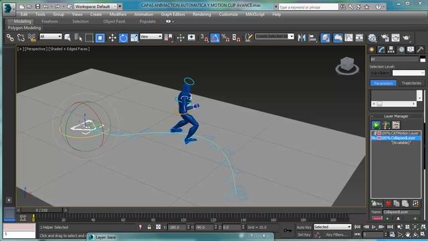Screen dimensions: 428x241
Task: Click the Use Pivot Point Center icon
Action: (x=169, y=37)
